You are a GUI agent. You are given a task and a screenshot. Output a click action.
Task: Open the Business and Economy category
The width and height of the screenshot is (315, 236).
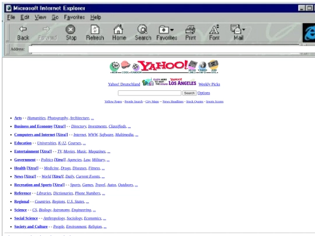tap(33, 126)
